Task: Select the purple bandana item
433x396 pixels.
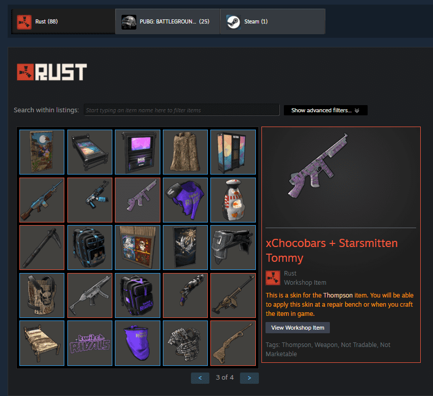Action: click(x=137, y=343)
